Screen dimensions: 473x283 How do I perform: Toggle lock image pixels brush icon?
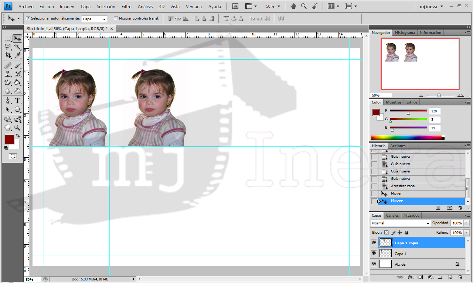click(x=393, y=233)
